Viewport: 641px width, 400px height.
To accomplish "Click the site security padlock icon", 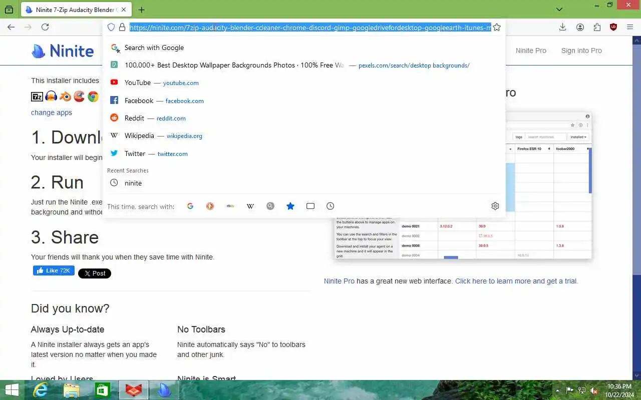I will click(x=122, y=27).
